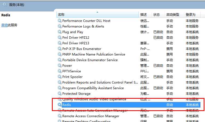Screen dimensions: 205x122
Task: Select the Performance Logs & Alerts row
Action: click(x=129, y=26)
